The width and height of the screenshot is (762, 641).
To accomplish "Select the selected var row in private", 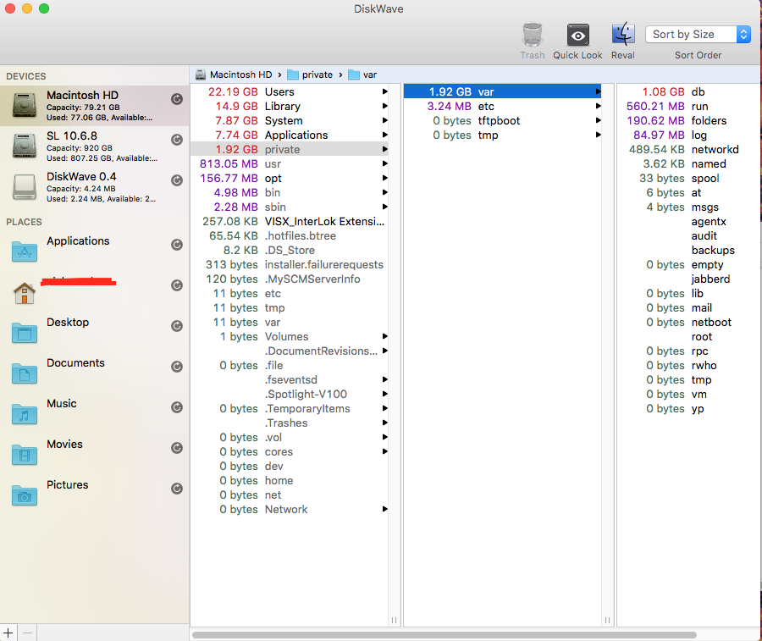I will pyautogui.click(x=502, y=91).
